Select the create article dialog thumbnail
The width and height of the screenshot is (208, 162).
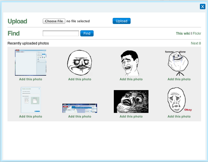(x=31, y=100)
